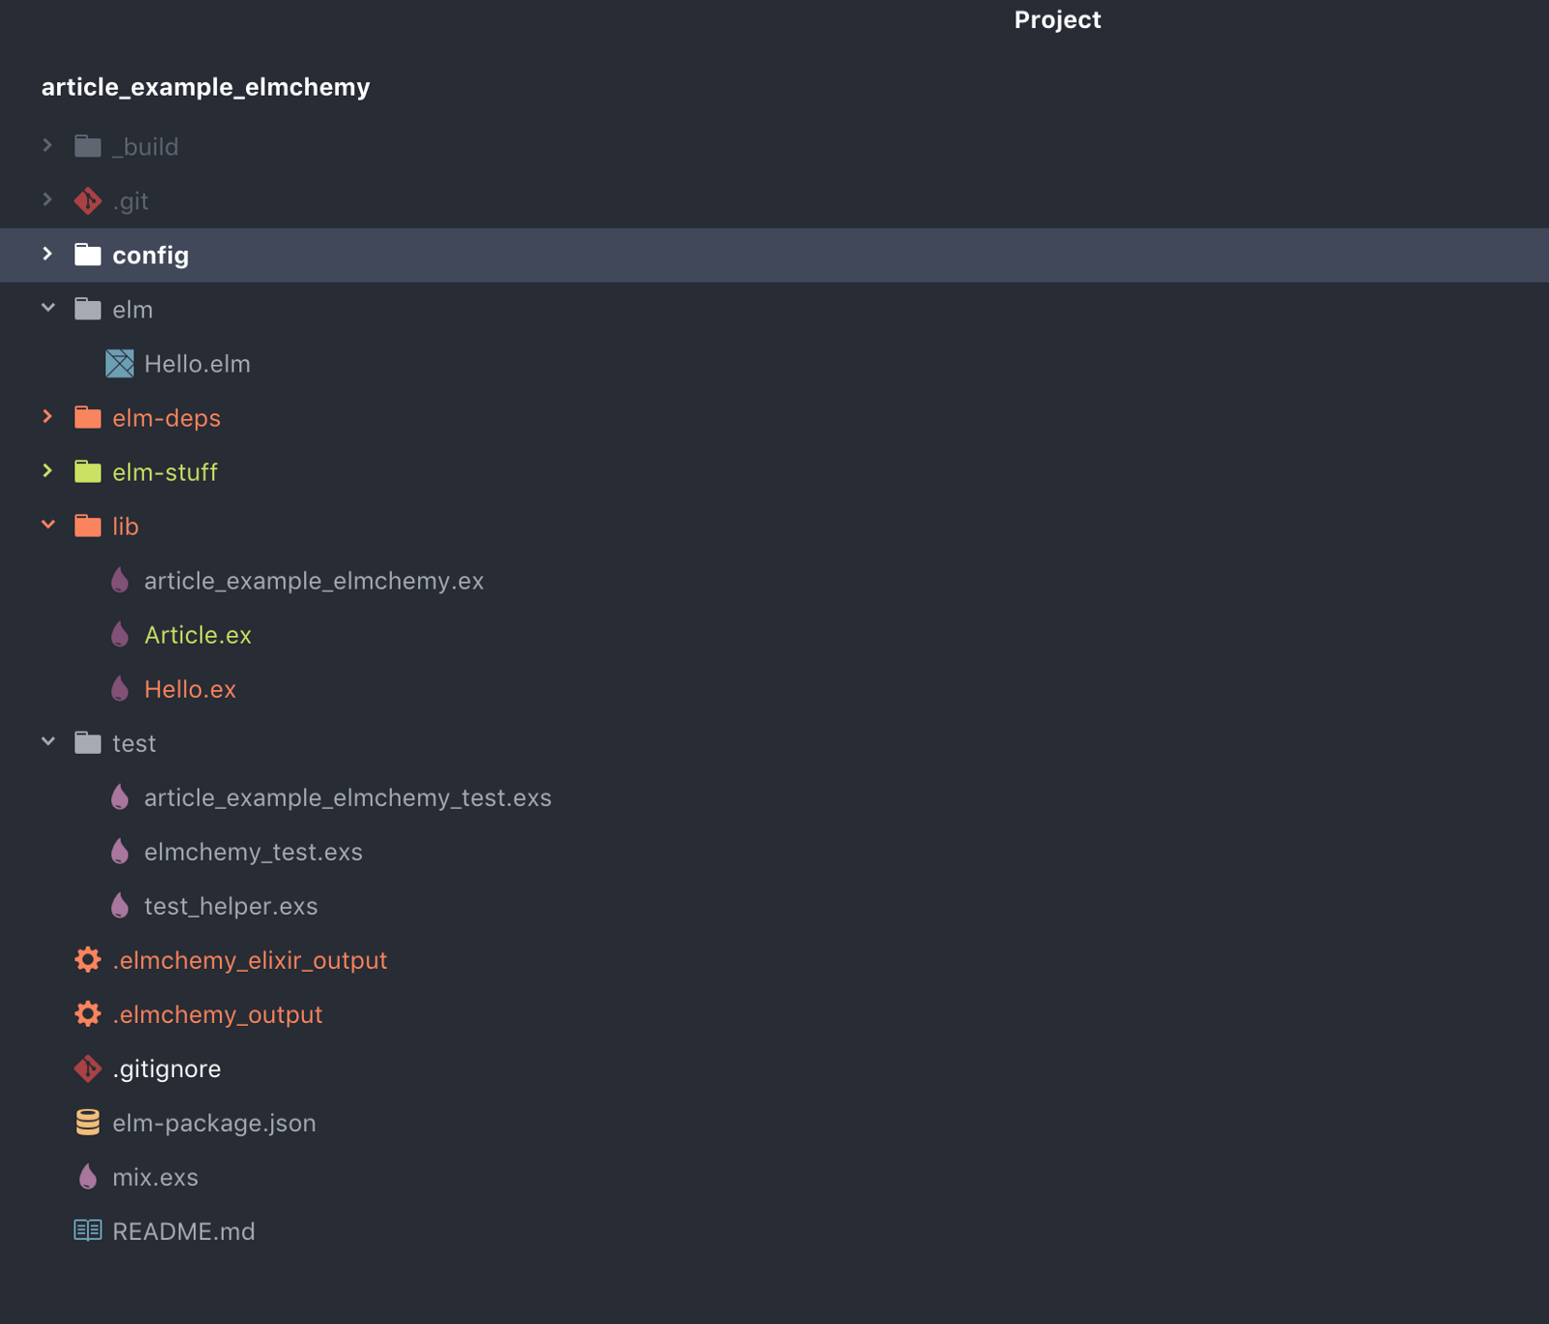Screen dimensions: 1549x1324
Task: Click the git icon beside .gitignore
Action: point(88,1068)
